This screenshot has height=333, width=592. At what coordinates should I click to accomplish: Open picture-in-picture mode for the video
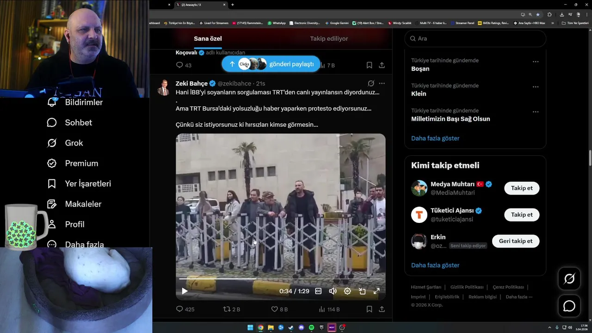click(362, 291)
